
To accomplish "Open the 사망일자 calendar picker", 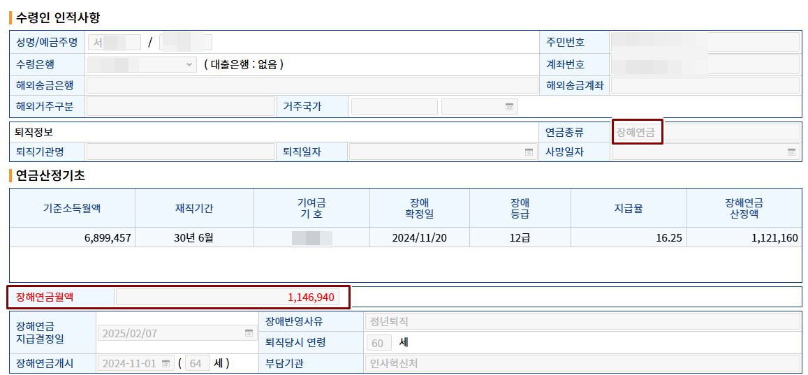I will pos(791,152).
